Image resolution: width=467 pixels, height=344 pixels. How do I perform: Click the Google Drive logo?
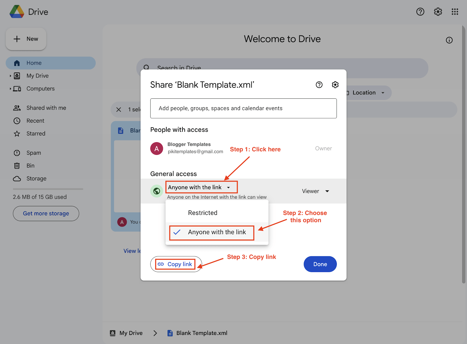click(x=17, y=12)
